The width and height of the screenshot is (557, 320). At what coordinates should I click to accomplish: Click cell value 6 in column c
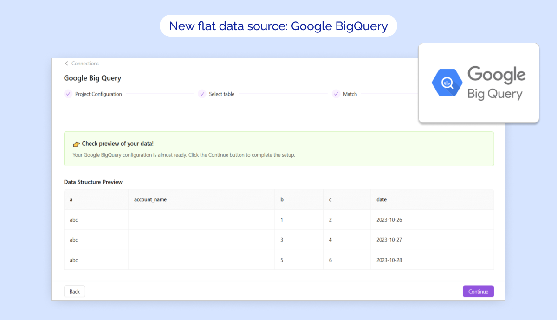(x=330, y=260)
